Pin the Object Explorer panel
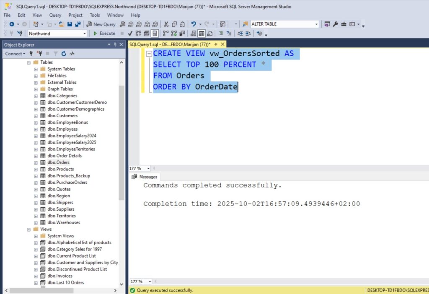 point(115,44)
